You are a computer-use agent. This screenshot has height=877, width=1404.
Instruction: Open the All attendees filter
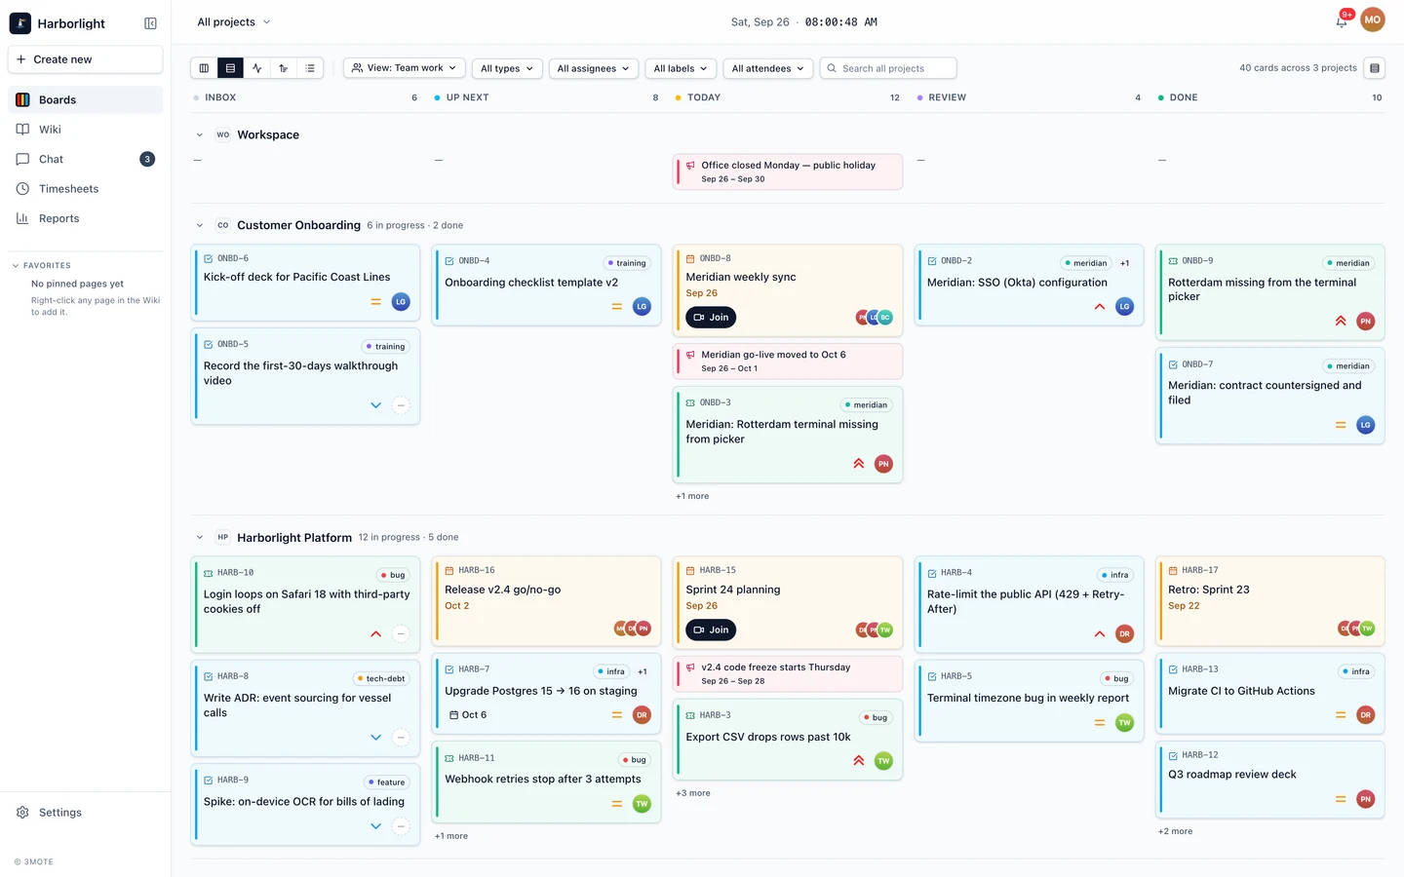768,68
